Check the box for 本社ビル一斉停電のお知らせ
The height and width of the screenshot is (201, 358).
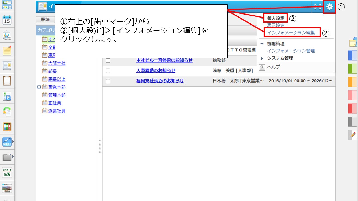click(108, 61)
